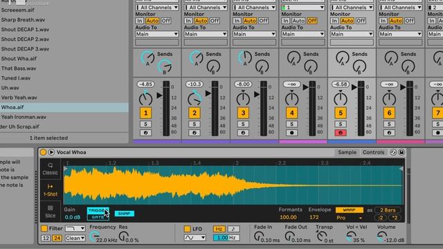443x249 pixels.
Task: Open track 2 Audio To Main dropdown
Action: tap(206, 34)
